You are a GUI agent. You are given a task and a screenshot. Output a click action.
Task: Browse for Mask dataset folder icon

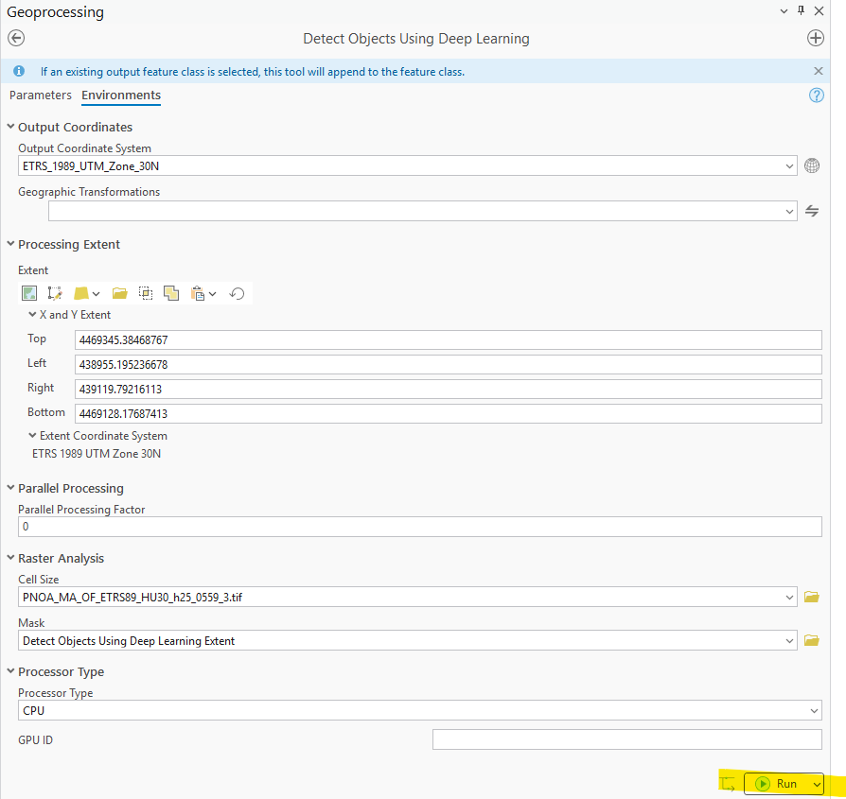812,640
